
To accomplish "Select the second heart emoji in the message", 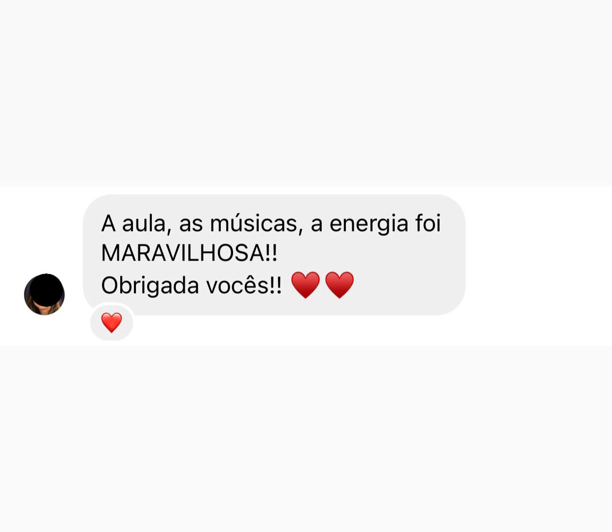I will pos(340,285).
